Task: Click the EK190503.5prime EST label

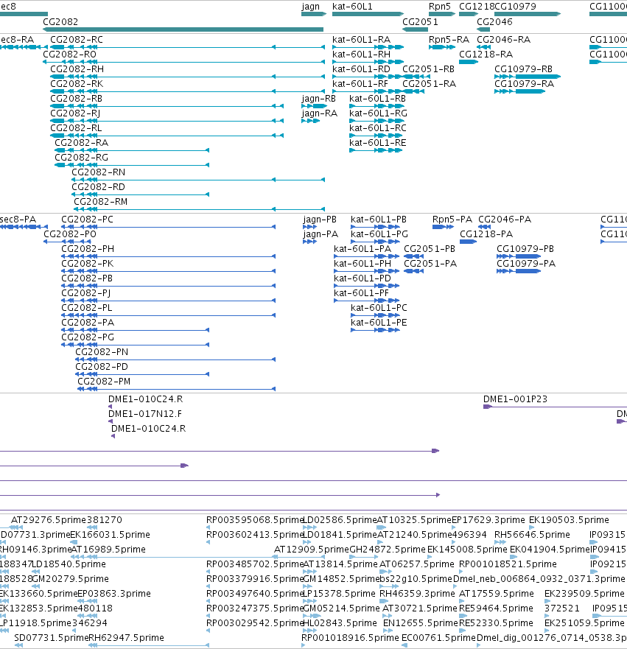Action: click(x=569, y=520)
